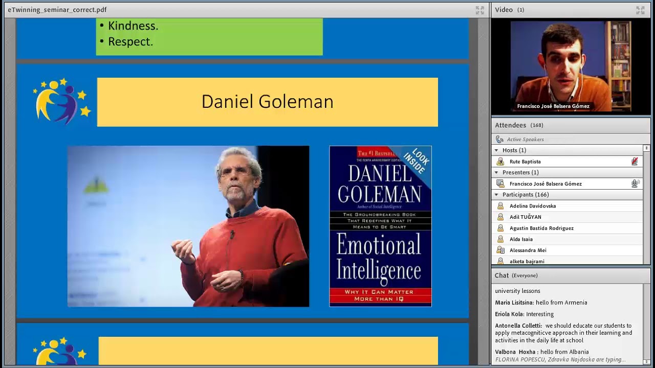Click Antonella Colletti's chat message
655x368 pixels.
[x=564, y=333]
